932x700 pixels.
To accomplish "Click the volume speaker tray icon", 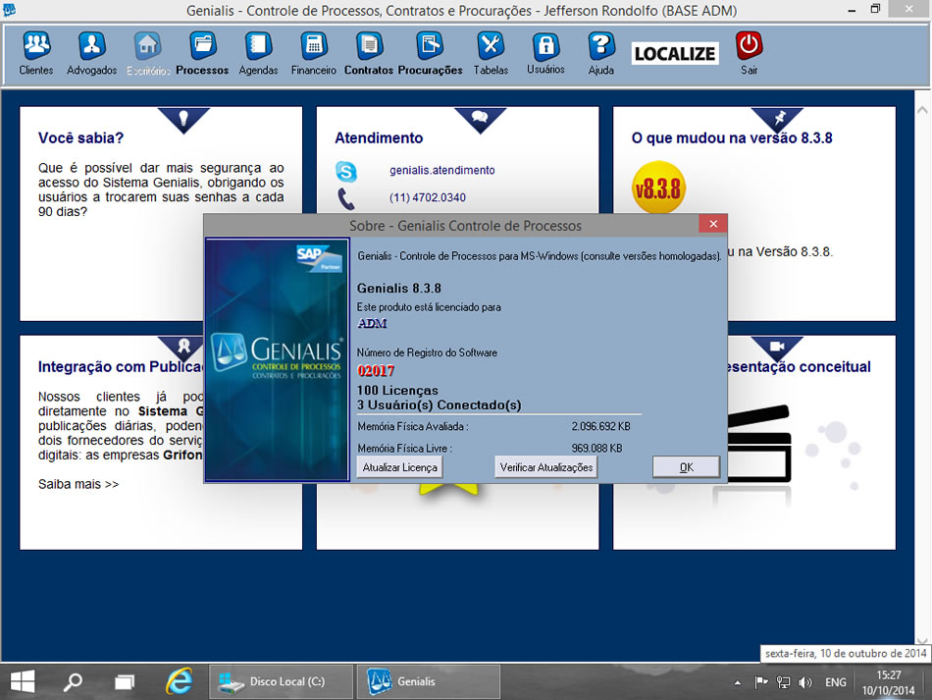I will point(805,682).
